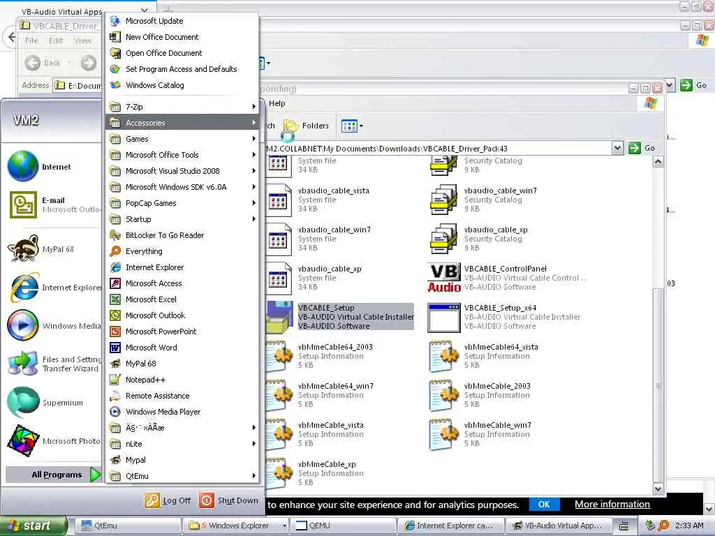Expand the Accessories submenu
715x536 pixels.
(182, 123)
